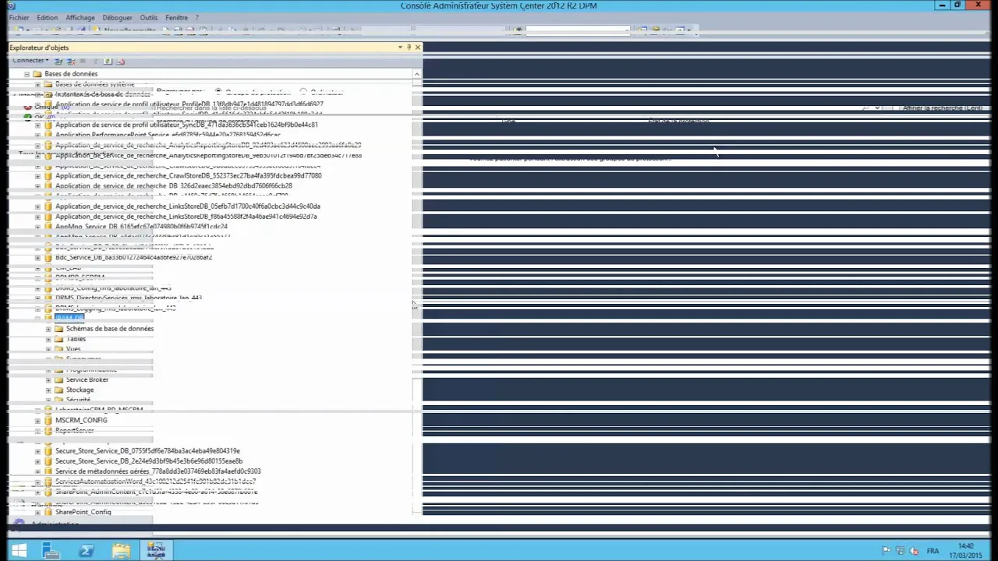Select CrawlStoreDB_552373ec27ba4fa395 database

tap(188, 176)
